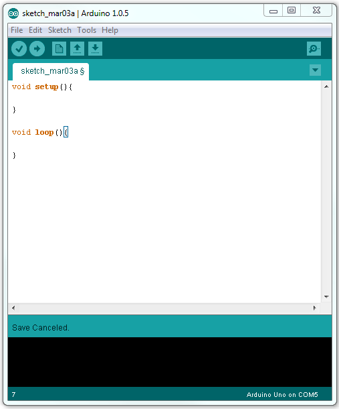
Task: Open the Serial Monitor magnifier icon
Action: [314, 49]
